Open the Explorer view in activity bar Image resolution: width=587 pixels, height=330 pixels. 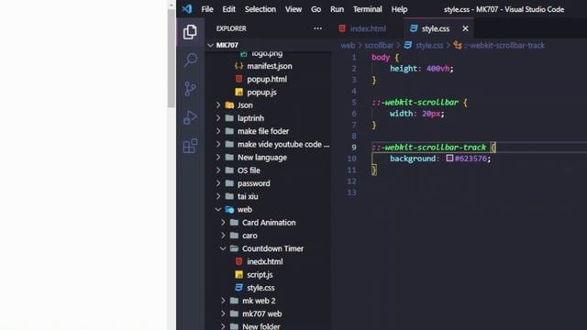click(x=190, y=32)
